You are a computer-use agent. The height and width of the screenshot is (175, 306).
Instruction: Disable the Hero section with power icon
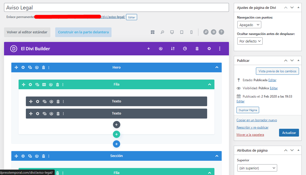tap(37, 67)
